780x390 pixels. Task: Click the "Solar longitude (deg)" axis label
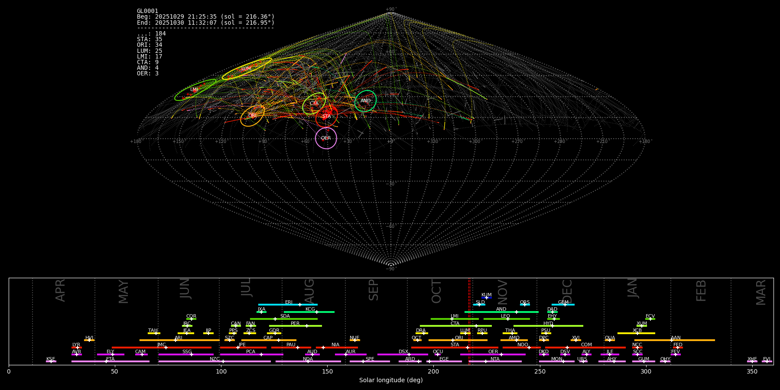pyautogui.click(x=391, y=380)
